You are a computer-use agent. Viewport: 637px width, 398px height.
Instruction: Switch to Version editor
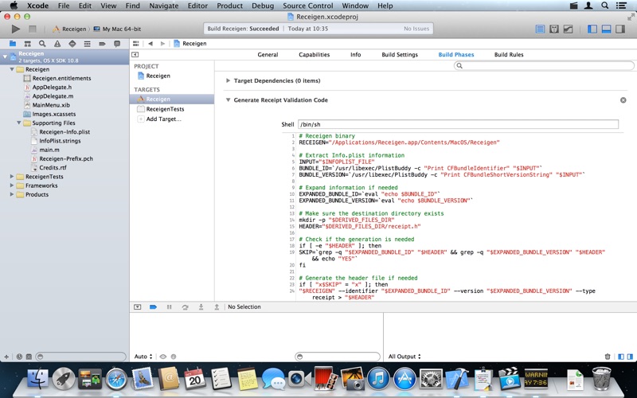point(568,29)
